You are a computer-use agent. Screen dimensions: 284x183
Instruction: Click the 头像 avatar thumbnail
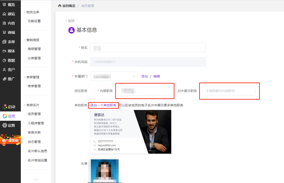(x=104, y=170)
